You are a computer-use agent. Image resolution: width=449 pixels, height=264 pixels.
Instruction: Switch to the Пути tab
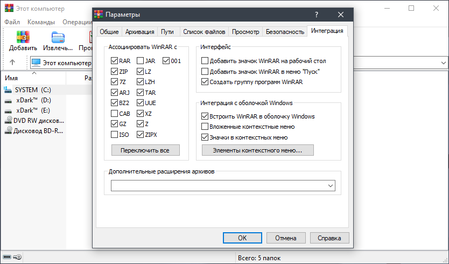(167, 32)
